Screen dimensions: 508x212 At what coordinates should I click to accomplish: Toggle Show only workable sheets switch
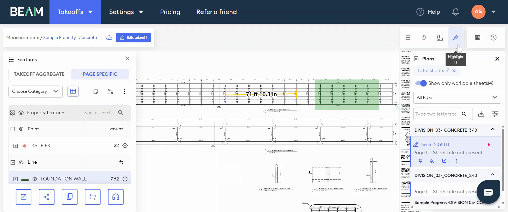(x=421, y=83)
